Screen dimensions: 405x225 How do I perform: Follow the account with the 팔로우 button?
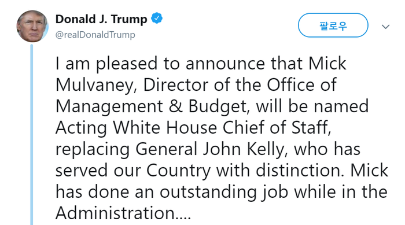(x=333, y=25)
